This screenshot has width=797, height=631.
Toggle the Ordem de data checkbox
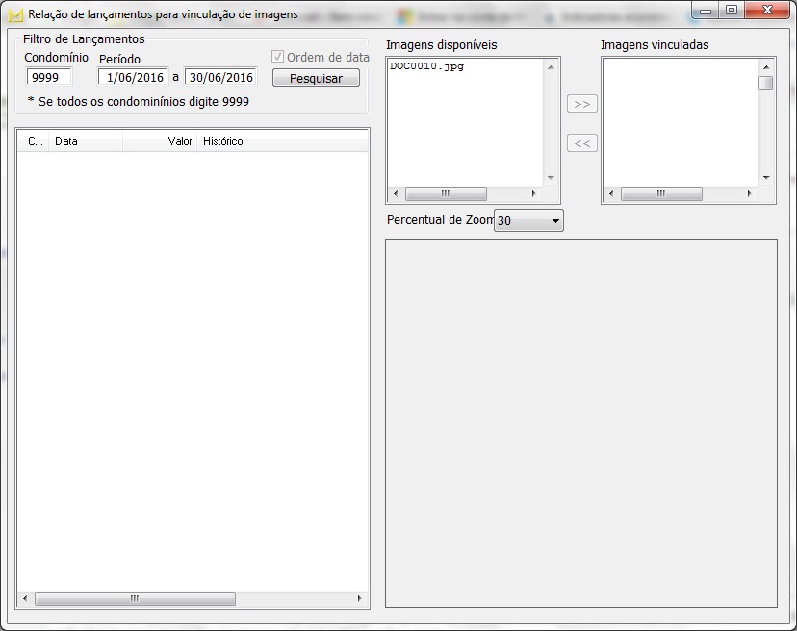click(x=278, y=57)
